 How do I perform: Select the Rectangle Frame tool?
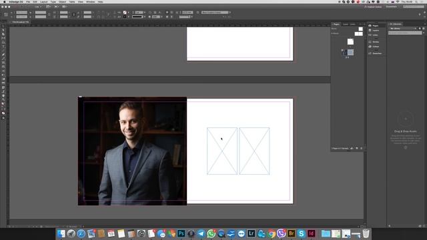coord(3,63)
